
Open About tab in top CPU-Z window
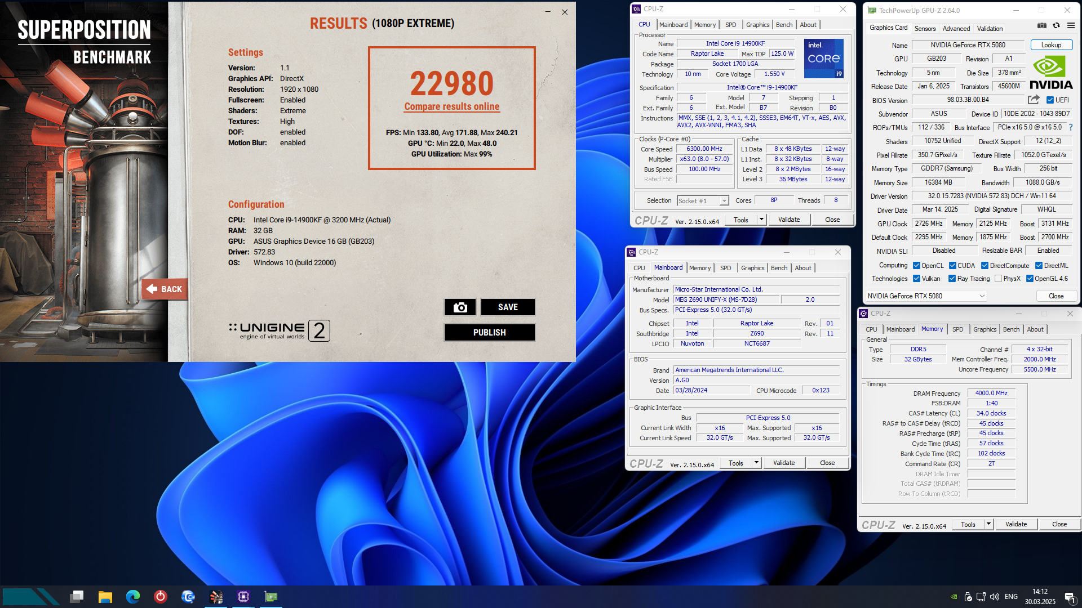(808, 25)
